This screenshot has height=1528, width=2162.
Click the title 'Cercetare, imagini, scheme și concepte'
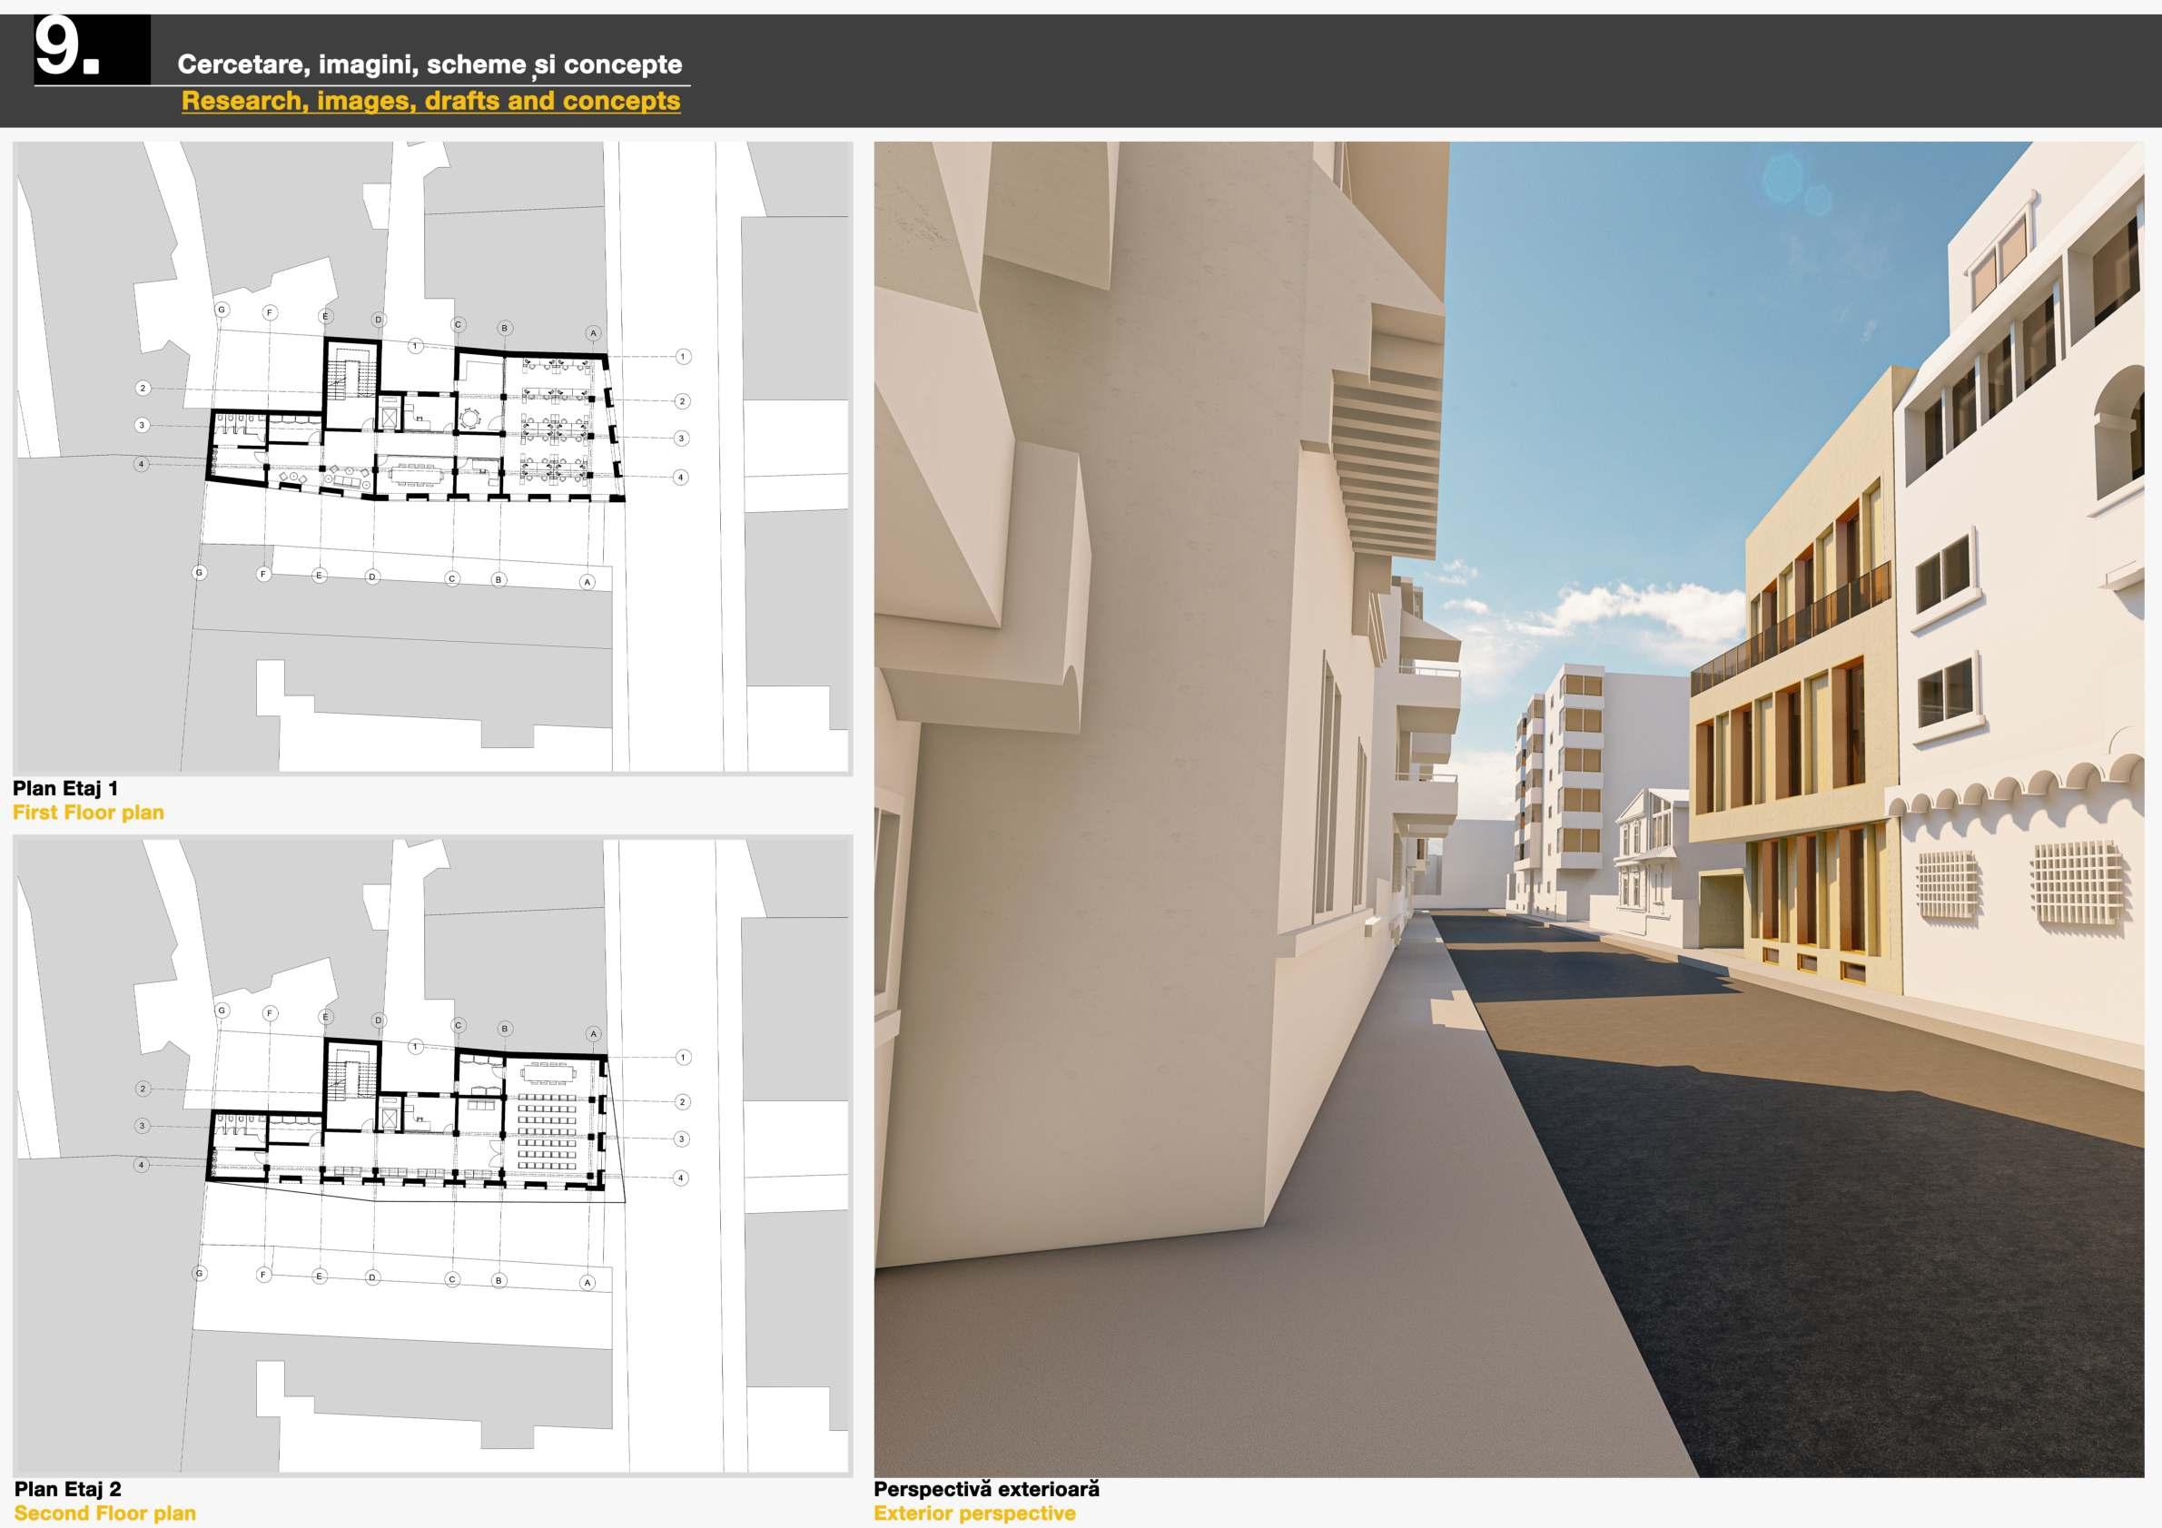[x=429, y=64]
